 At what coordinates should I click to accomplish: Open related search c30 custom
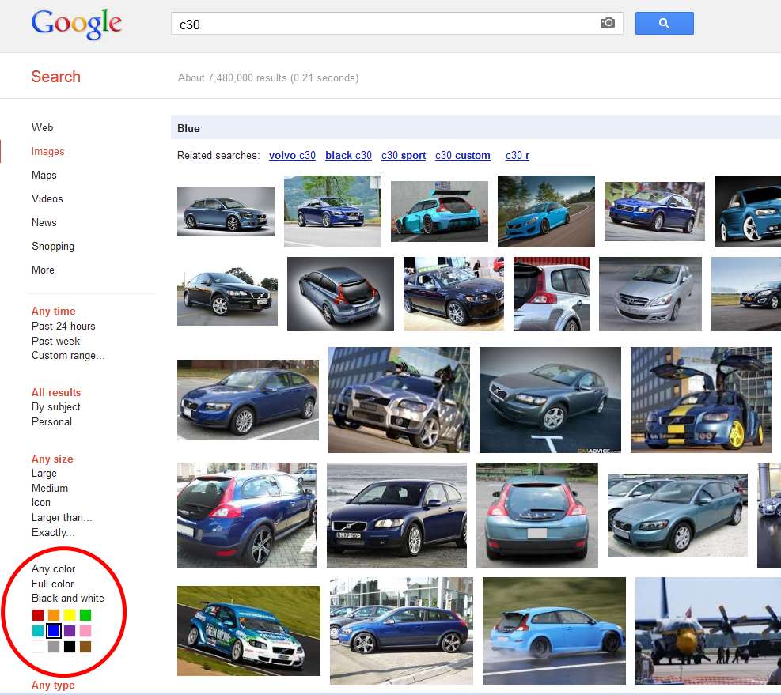click(463, 155)
